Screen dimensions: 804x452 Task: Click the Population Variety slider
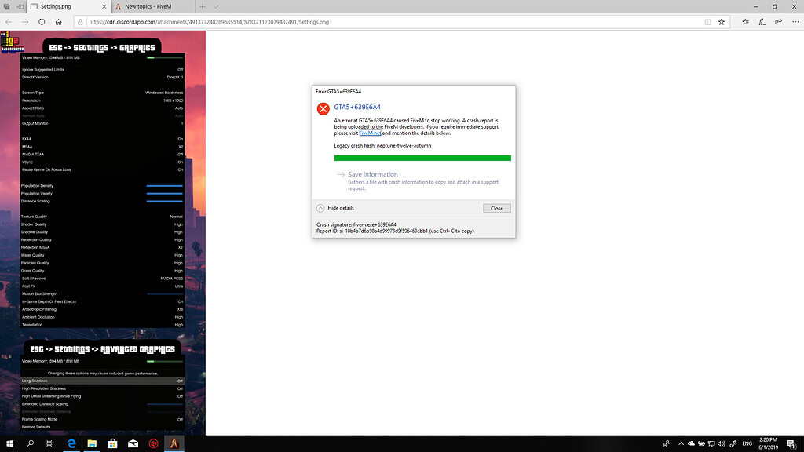pos(165,193)
